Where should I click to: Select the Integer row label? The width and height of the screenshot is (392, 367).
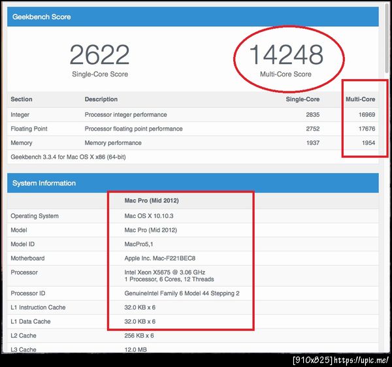[x=20, y=115]
